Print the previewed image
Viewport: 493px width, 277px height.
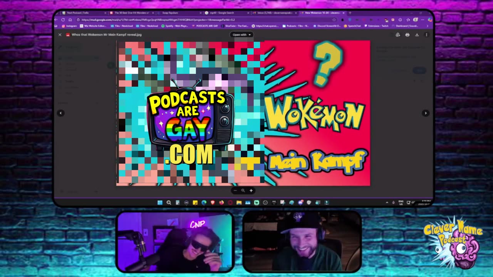(x=407, y=35)
